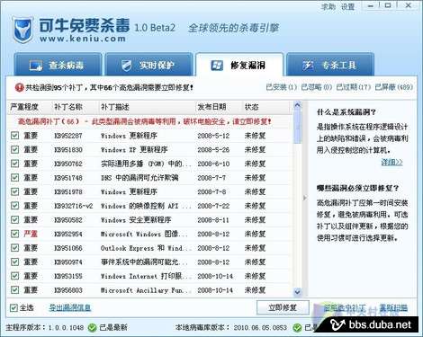Click Microsoft Ancillary Fun... description
The height and width of the screenshot is (337, 423).
tap(146, 290)
